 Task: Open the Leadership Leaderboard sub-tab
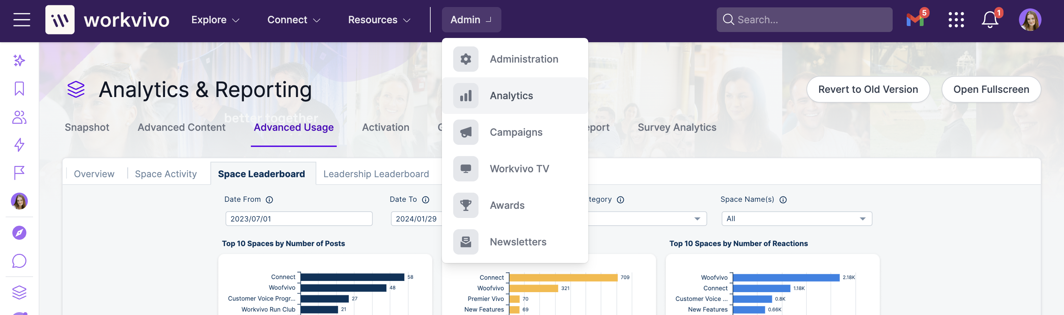[376, 174]
